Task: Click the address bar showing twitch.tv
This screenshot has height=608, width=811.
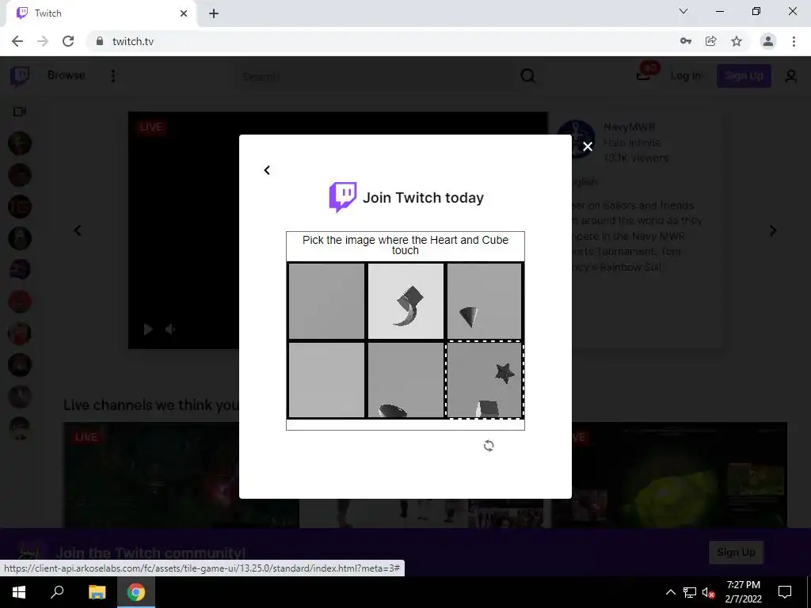Action: (383, 41)
